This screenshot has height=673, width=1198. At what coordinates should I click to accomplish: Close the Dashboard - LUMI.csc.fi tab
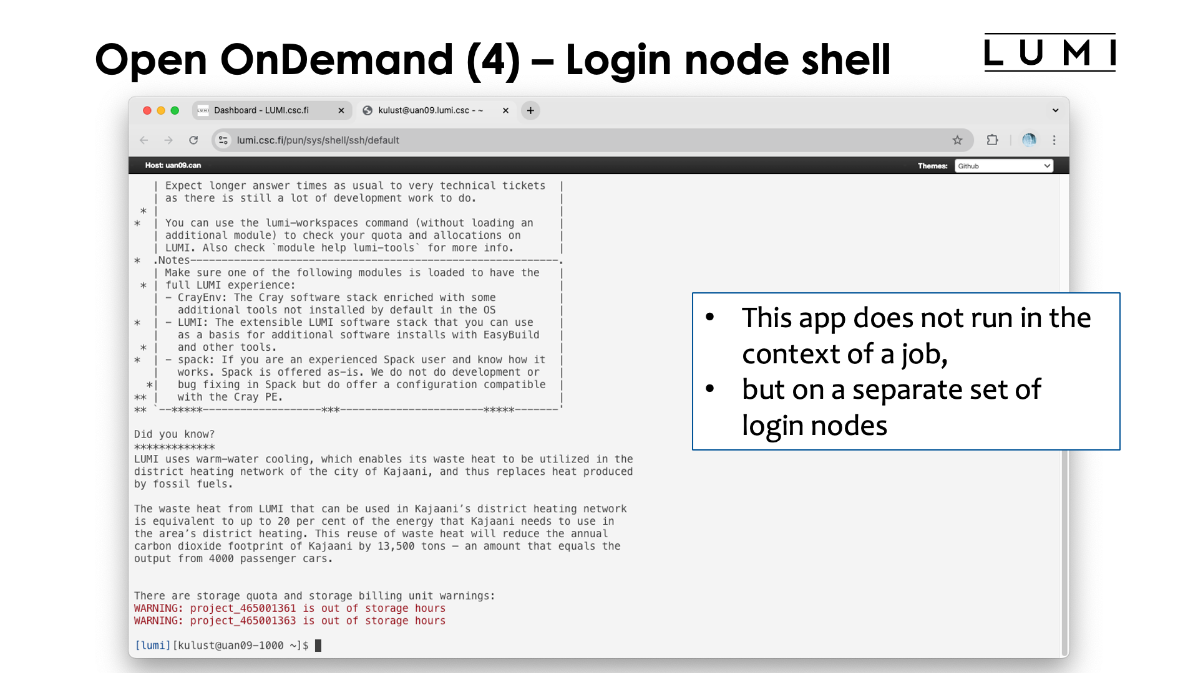click(x=341, y=110)
